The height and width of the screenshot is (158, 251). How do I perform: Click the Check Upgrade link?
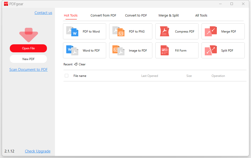(x=38, y=151)
